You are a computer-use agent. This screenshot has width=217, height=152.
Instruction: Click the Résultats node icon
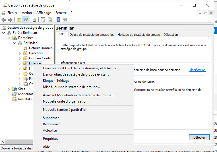click(x=15, y=99)
